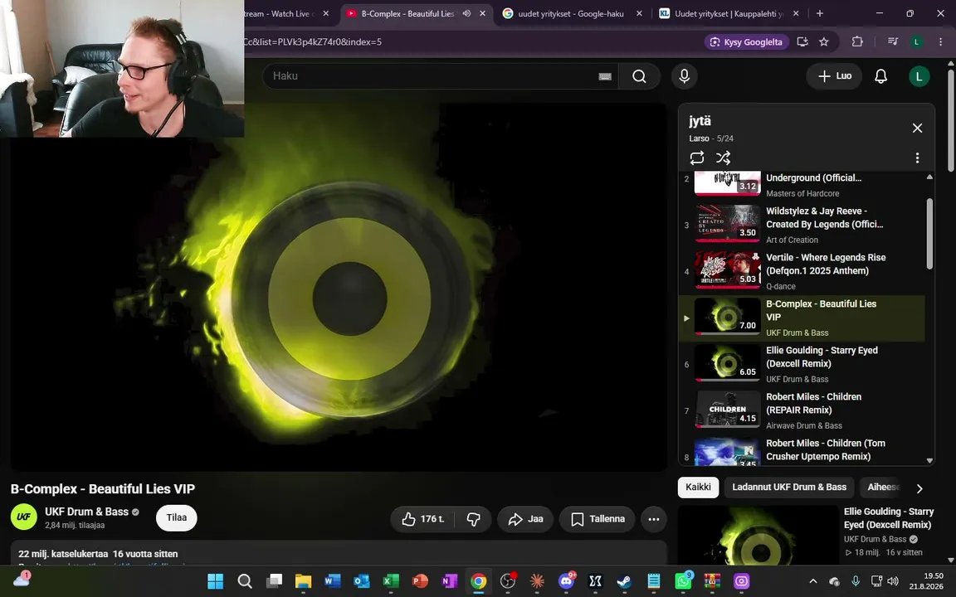The height and width of the screenshot is (597, 956).
Task: Start voice search with the microphone icon
Action: tap(684, 76)
